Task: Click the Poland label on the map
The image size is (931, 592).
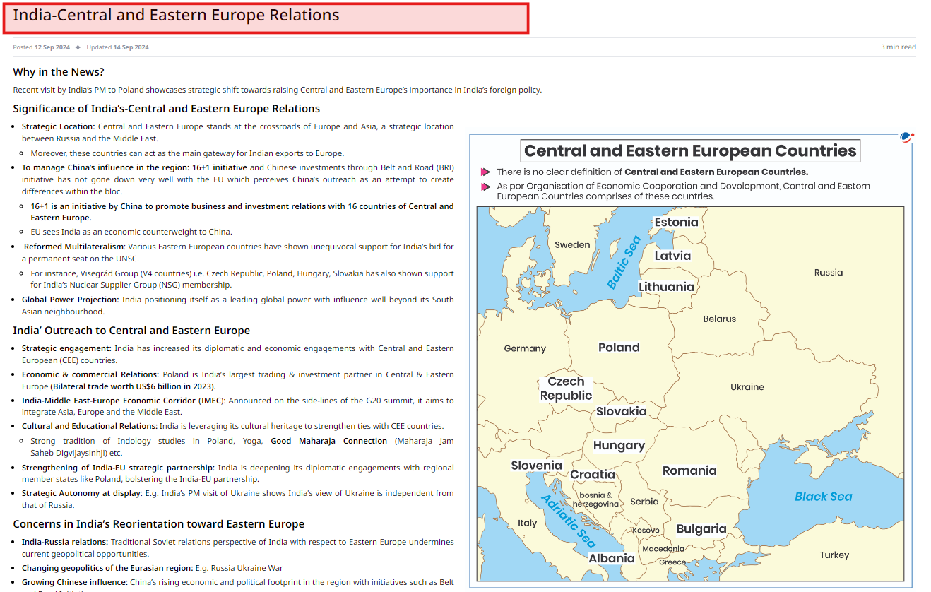Action: pyautogui.click(x=619, y=348)
